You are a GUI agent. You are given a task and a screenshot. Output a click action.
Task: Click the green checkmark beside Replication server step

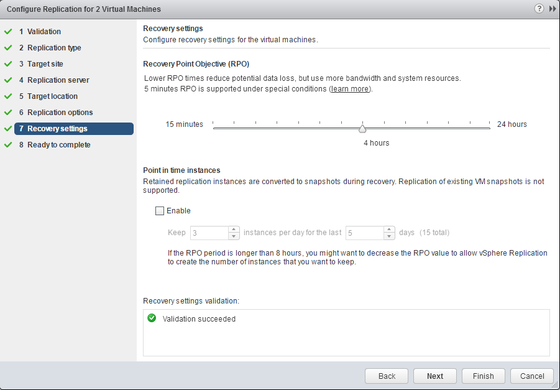tap(8, 80)
